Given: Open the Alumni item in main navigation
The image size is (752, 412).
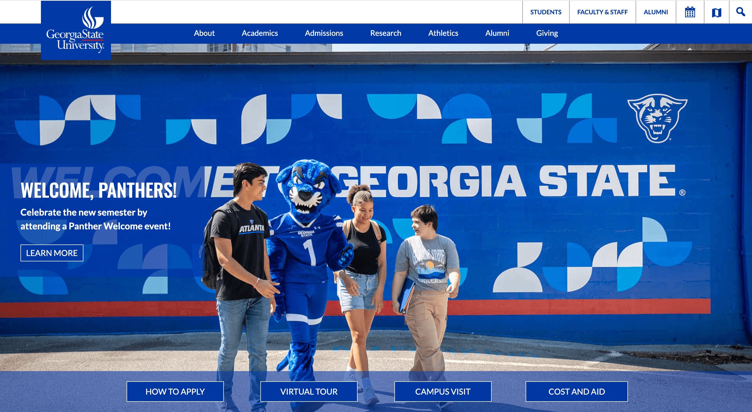Looking at the screenshot, I should tap(497, 33).
